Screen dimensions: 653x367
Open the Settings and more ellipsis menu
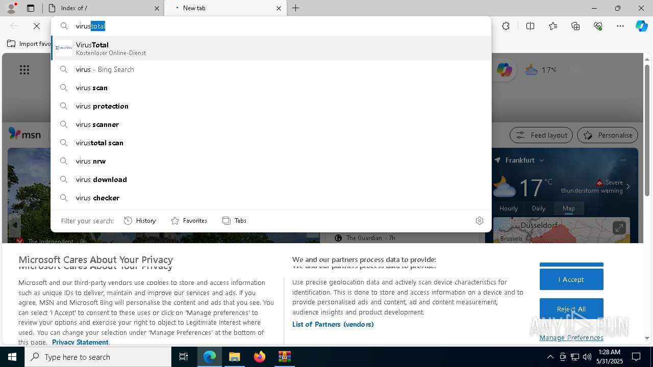pos(620,26)
